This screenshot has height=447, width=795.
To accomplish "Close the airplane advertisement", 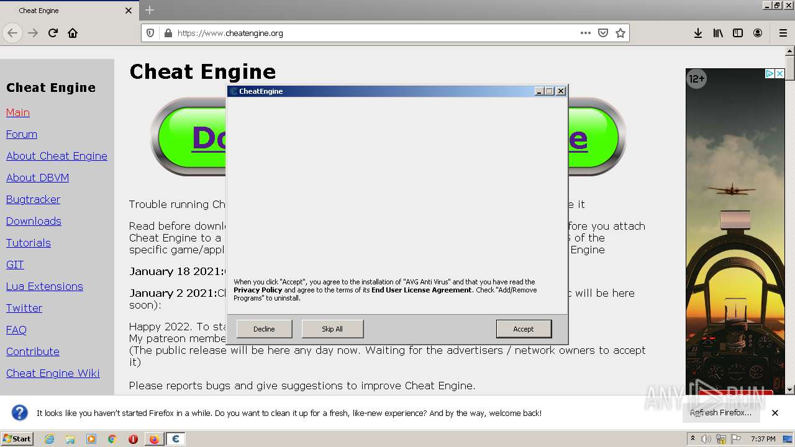I will (x=780, y=73).
